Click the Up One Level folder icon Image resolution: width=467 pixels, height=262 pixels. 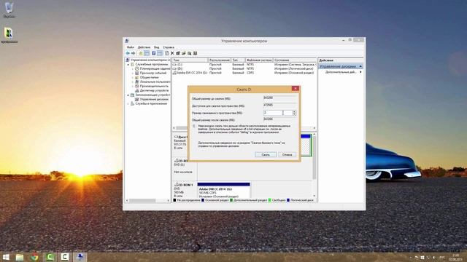tap(141, 53)
